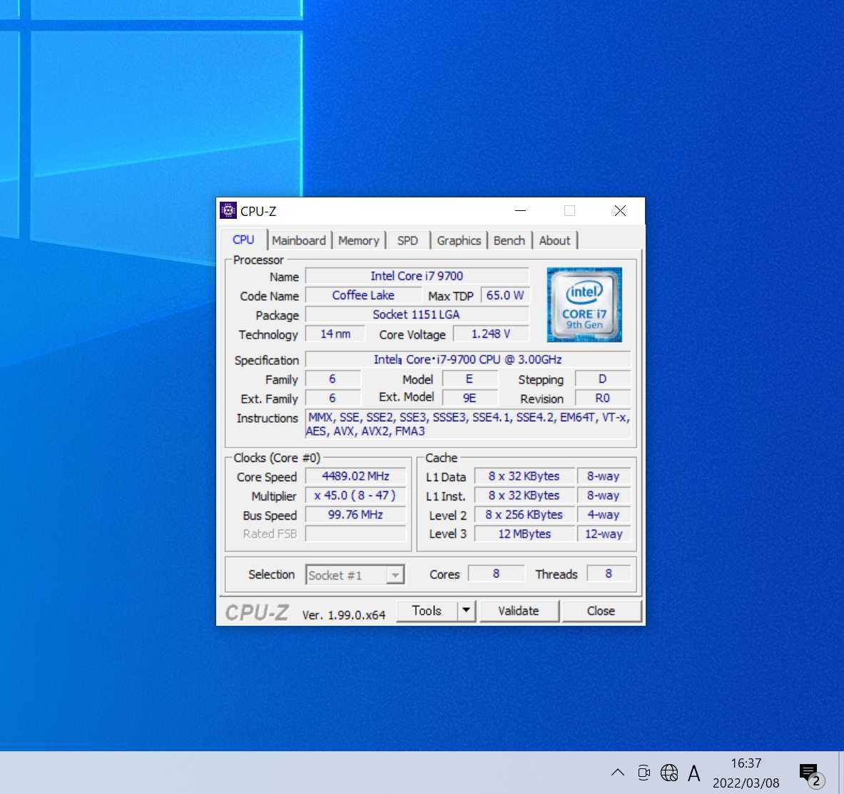Viewport: 844px width, 794px height.
Task: Open the Socket #1 selection combo box
Action: tap(355, 574)
